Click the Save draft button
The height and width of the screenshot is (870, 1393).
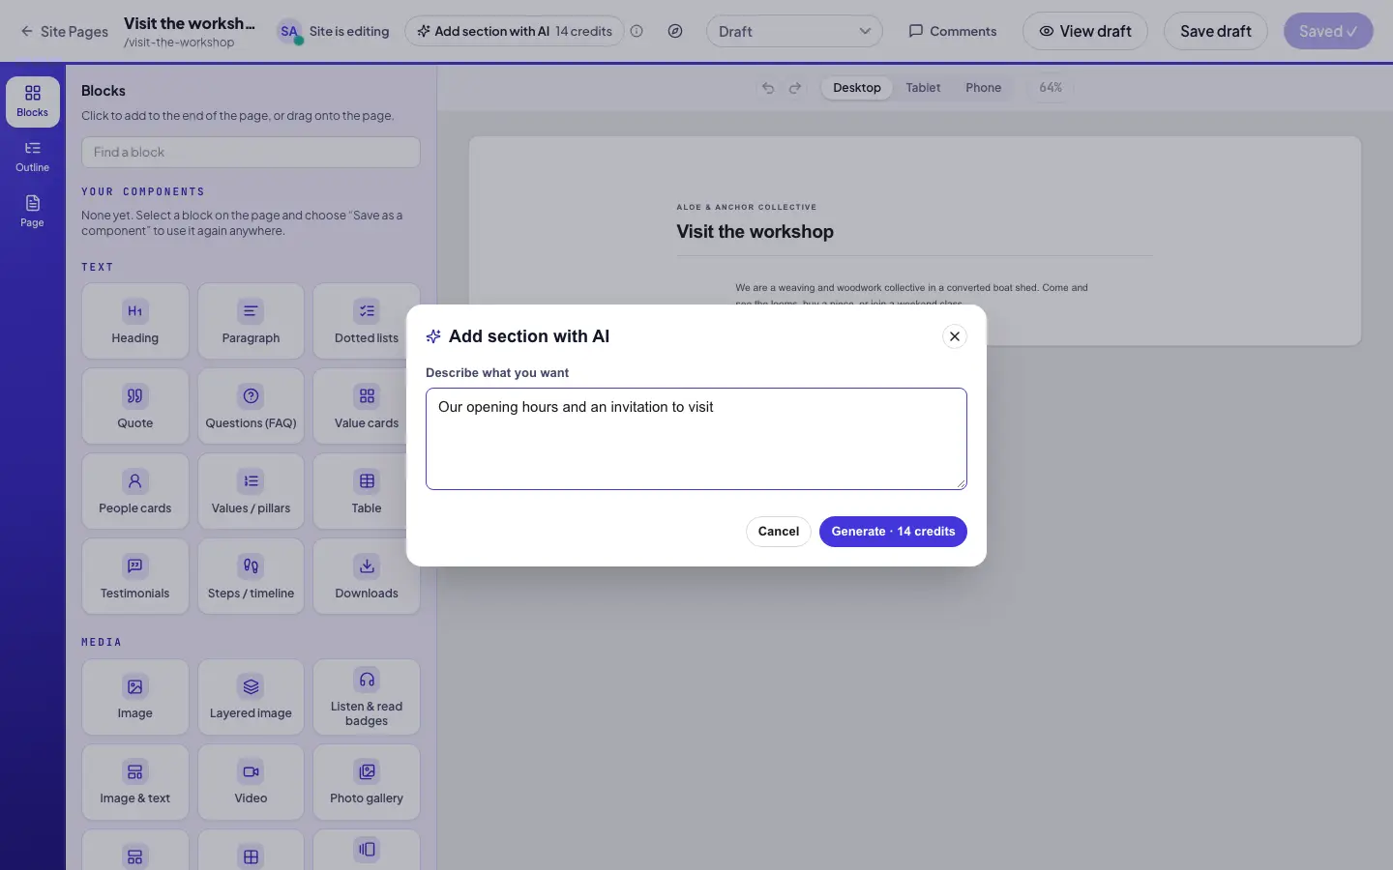(x=1216, y=31)
